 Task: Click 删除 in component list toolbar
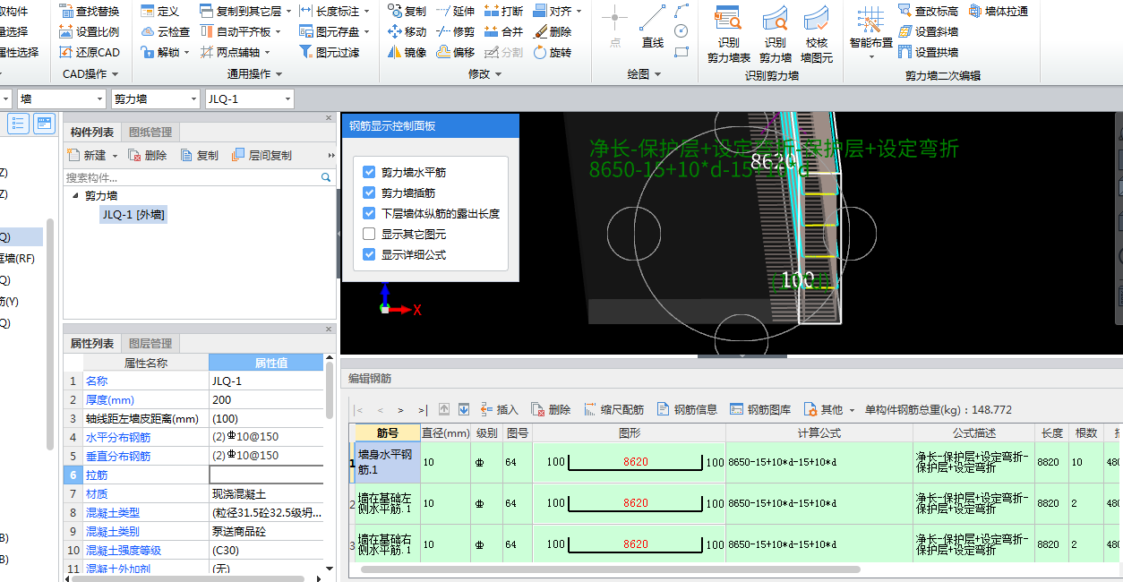click(x=147, y=155)
